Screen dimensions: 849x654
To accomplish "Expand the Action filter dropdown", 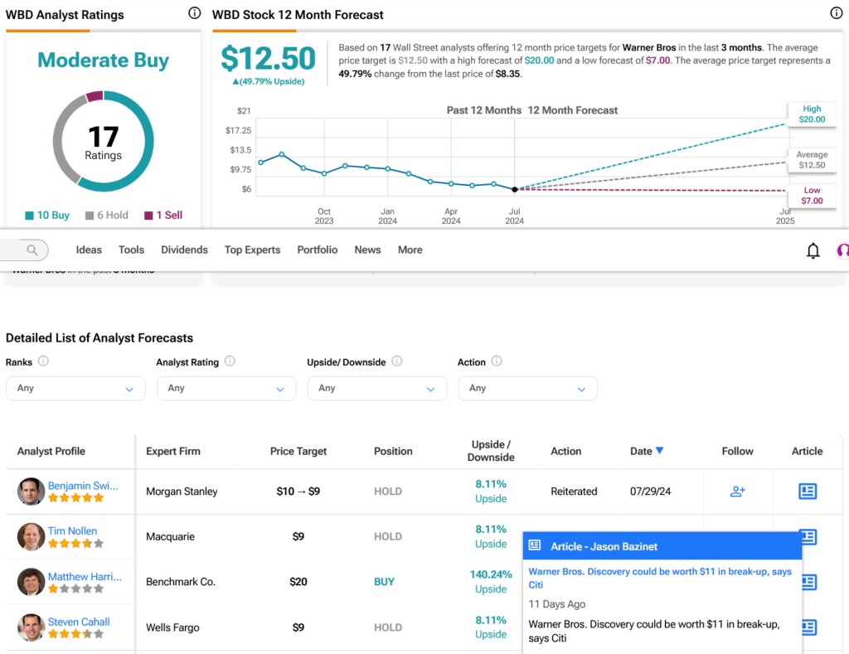I will pos(527,388).
